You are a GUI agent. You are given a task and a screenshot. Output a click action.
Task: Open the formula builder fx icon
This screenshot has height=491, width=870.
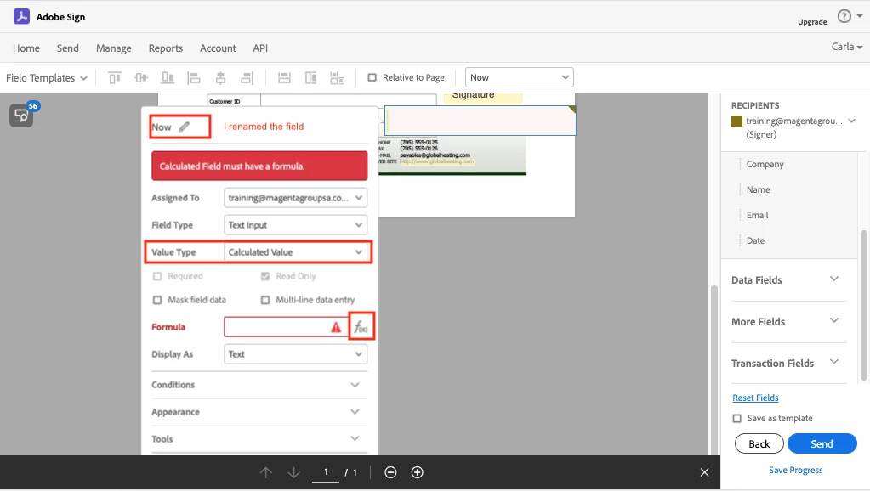click(x=361, y=327)
